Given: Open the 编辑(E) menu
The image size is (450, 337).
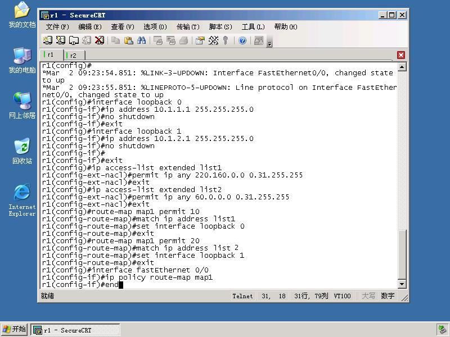Looking at the screenshot, I should (90, 27).
